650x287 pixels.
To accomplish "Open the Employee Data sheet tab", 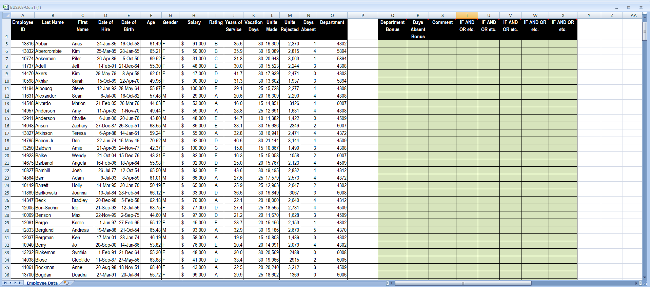I will (x=42, y=283).
